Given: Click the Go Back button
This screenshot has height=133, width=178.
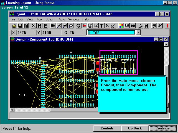Looking at the screenshot, I should point(135,128).
